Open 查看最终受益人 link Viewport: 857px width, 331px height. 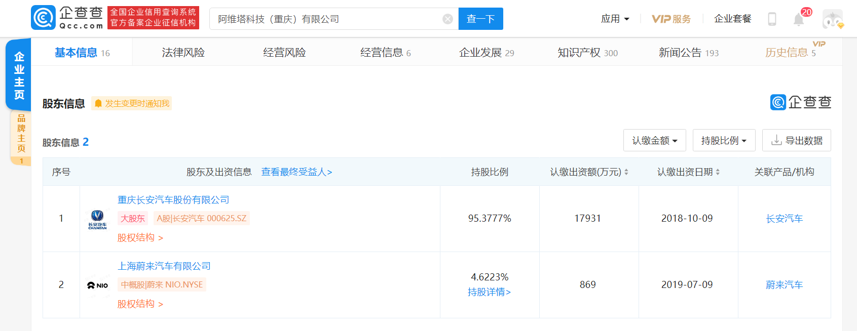[x=296, y=172]
